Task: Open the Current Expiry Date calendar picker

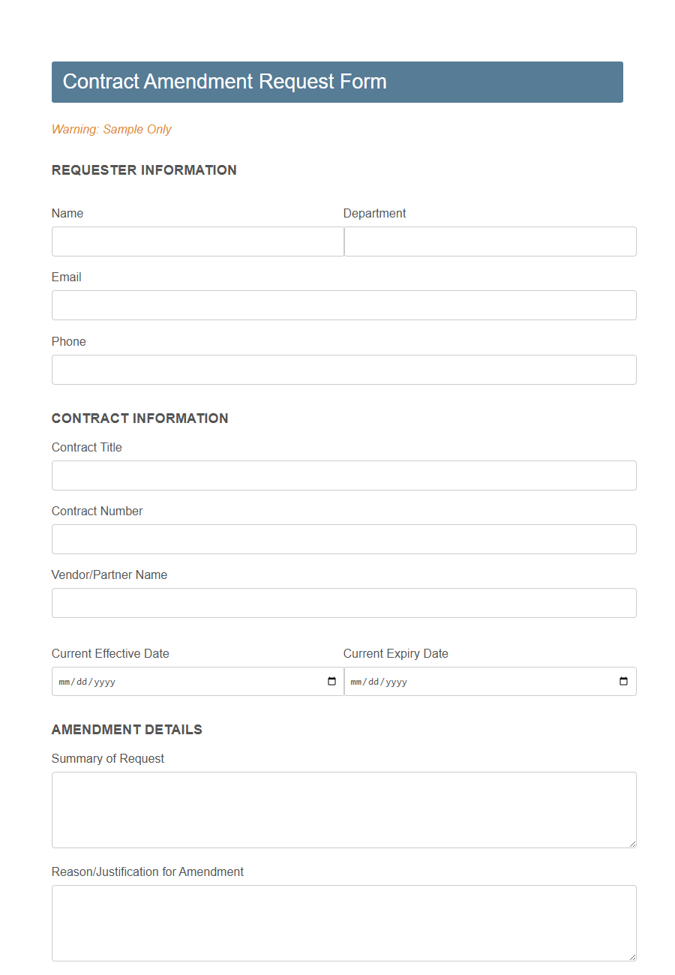Action: pyautogui.click(x=622, y=681)
